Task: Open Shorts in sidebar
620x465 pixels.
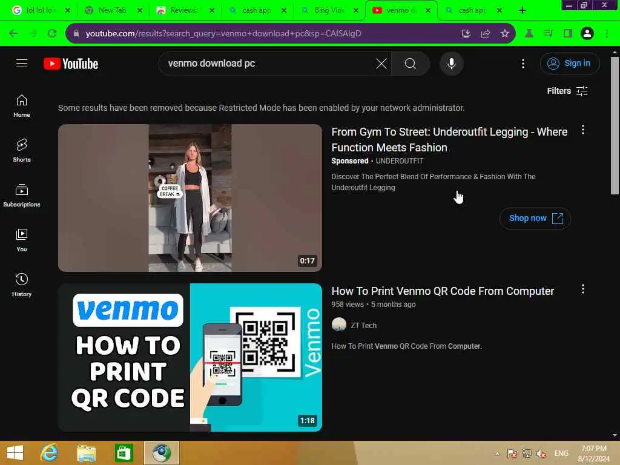Action: tap(22, 151)
